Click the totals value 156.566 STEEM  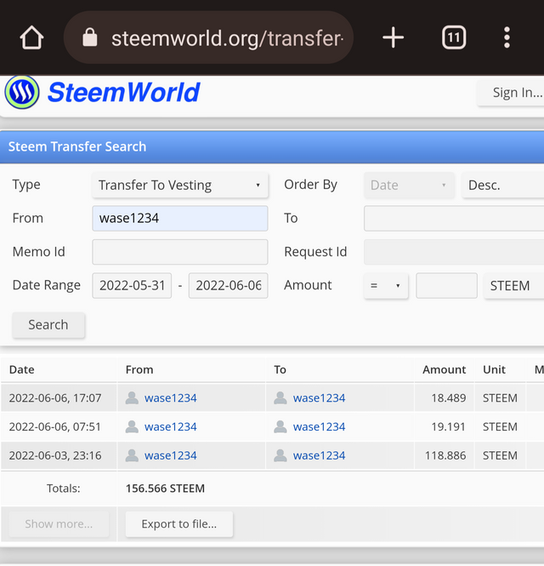(x=165, y=489)
